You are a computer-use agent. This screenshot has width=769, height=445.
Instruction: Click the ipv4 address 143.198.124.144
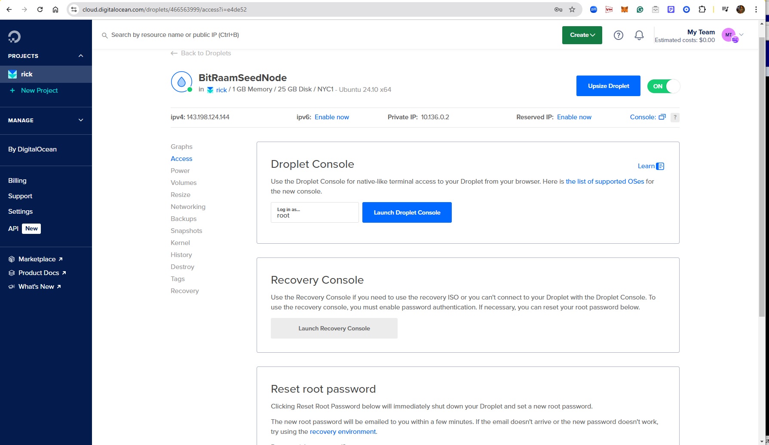pos(208,117)
